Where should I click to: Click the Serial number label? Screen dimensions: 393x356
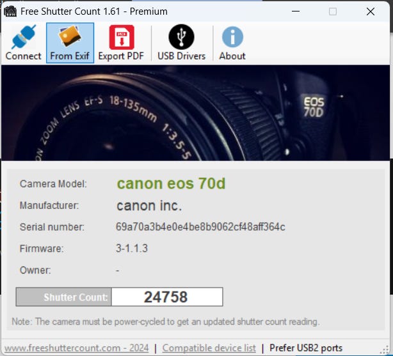52,227
